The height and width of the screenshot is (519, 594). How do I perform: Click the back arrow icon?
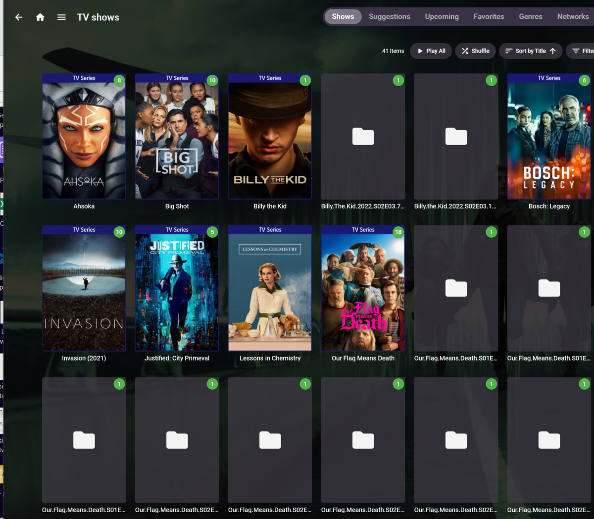[18, 16]
